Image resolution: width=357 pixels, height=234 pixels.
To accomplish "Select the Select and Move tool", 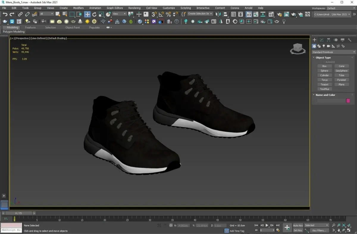I will coord(87,14).
